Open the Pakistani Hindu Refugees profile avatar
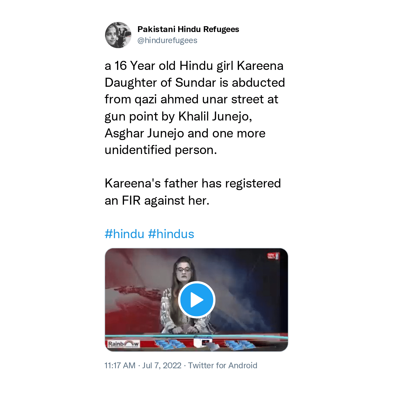The width and height of the screenshot is (393, 393). [x=118, y=35]
